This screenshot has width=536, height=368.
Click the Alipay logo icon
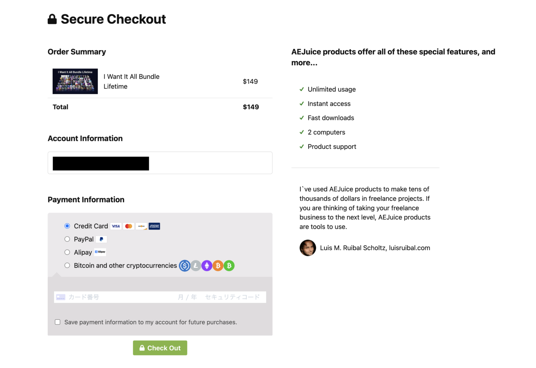point(100,252)
